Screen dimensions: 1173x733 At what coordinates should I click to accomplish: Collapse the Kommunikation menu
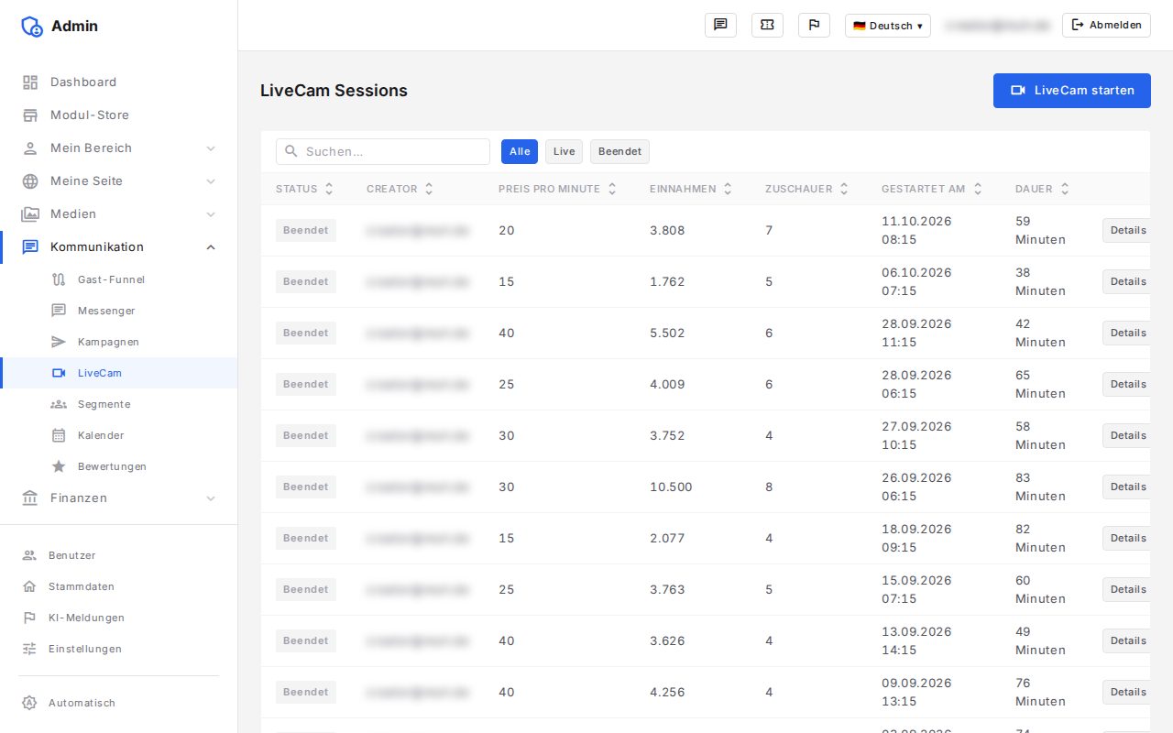(x=118, y=247)
